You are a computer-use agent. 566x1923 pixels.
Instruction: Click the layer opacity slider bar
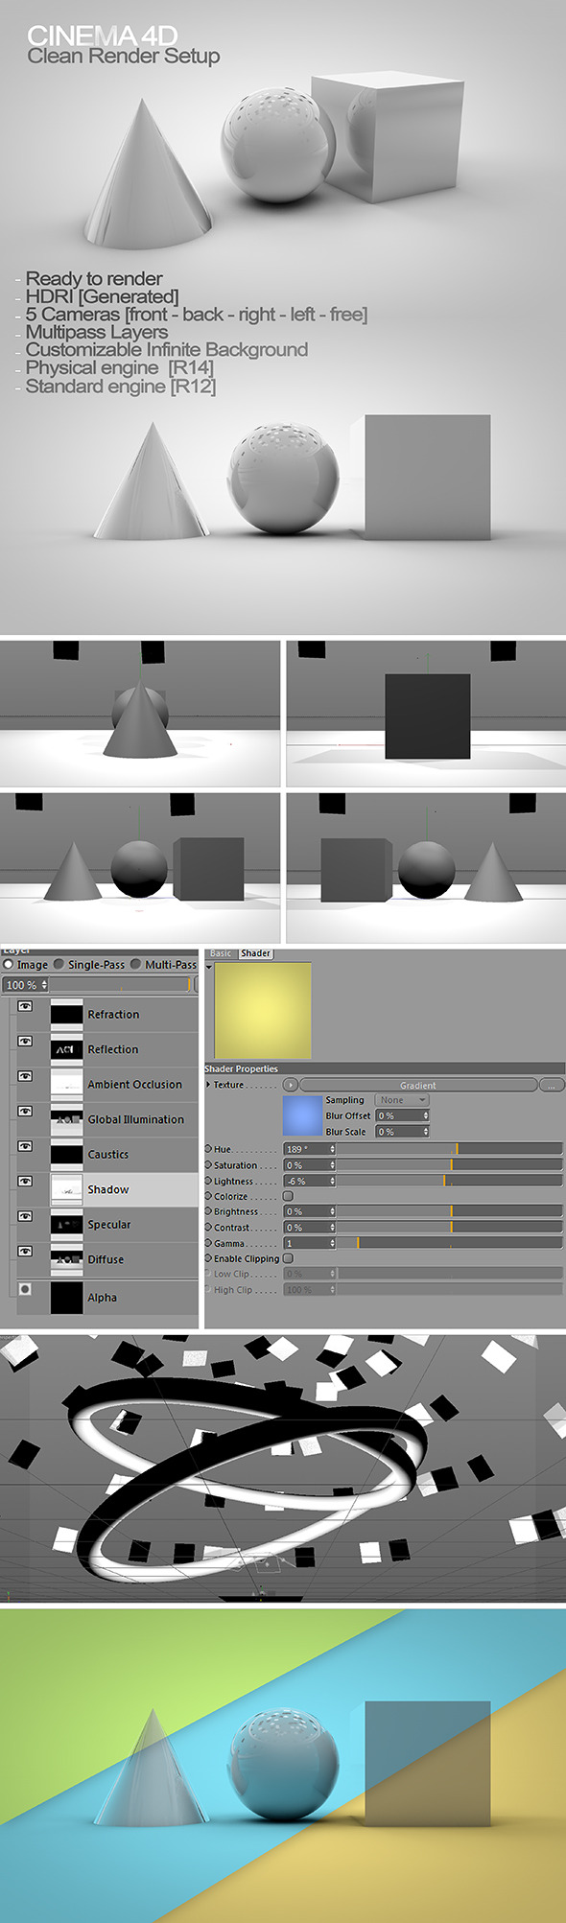[x=120, y=985]
